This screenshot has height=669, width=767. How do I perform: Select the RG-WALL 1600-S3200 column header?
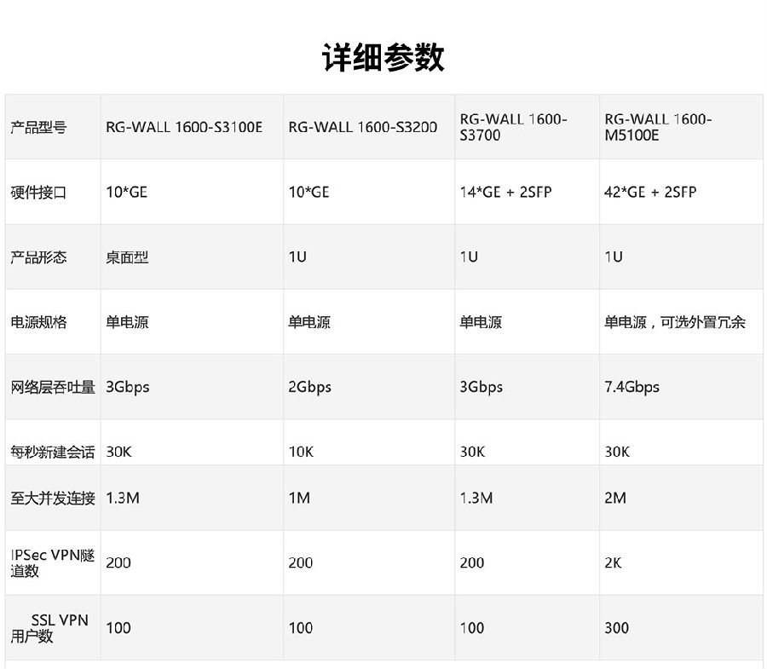[362, 127]
